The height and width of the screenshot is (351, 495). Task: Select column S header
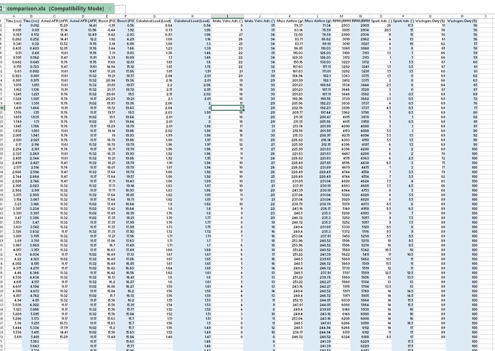[x=486, y=16]
